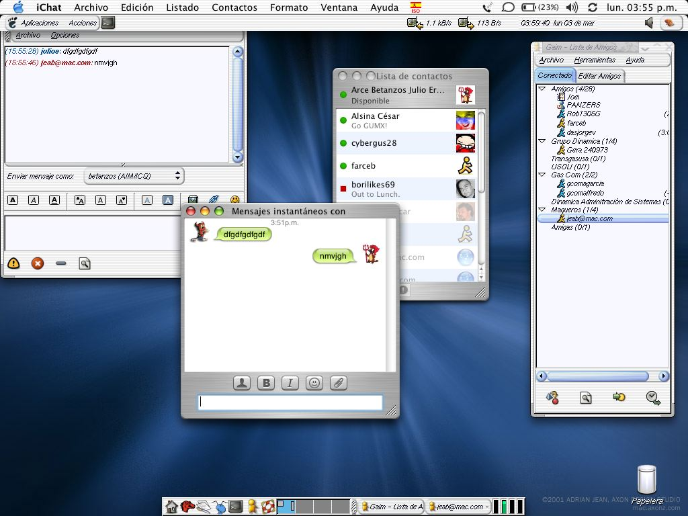Open the smiley picker in Gaim chat
Image resolution: width=688 pixels, height=516 pixels.
click(234, 200)
